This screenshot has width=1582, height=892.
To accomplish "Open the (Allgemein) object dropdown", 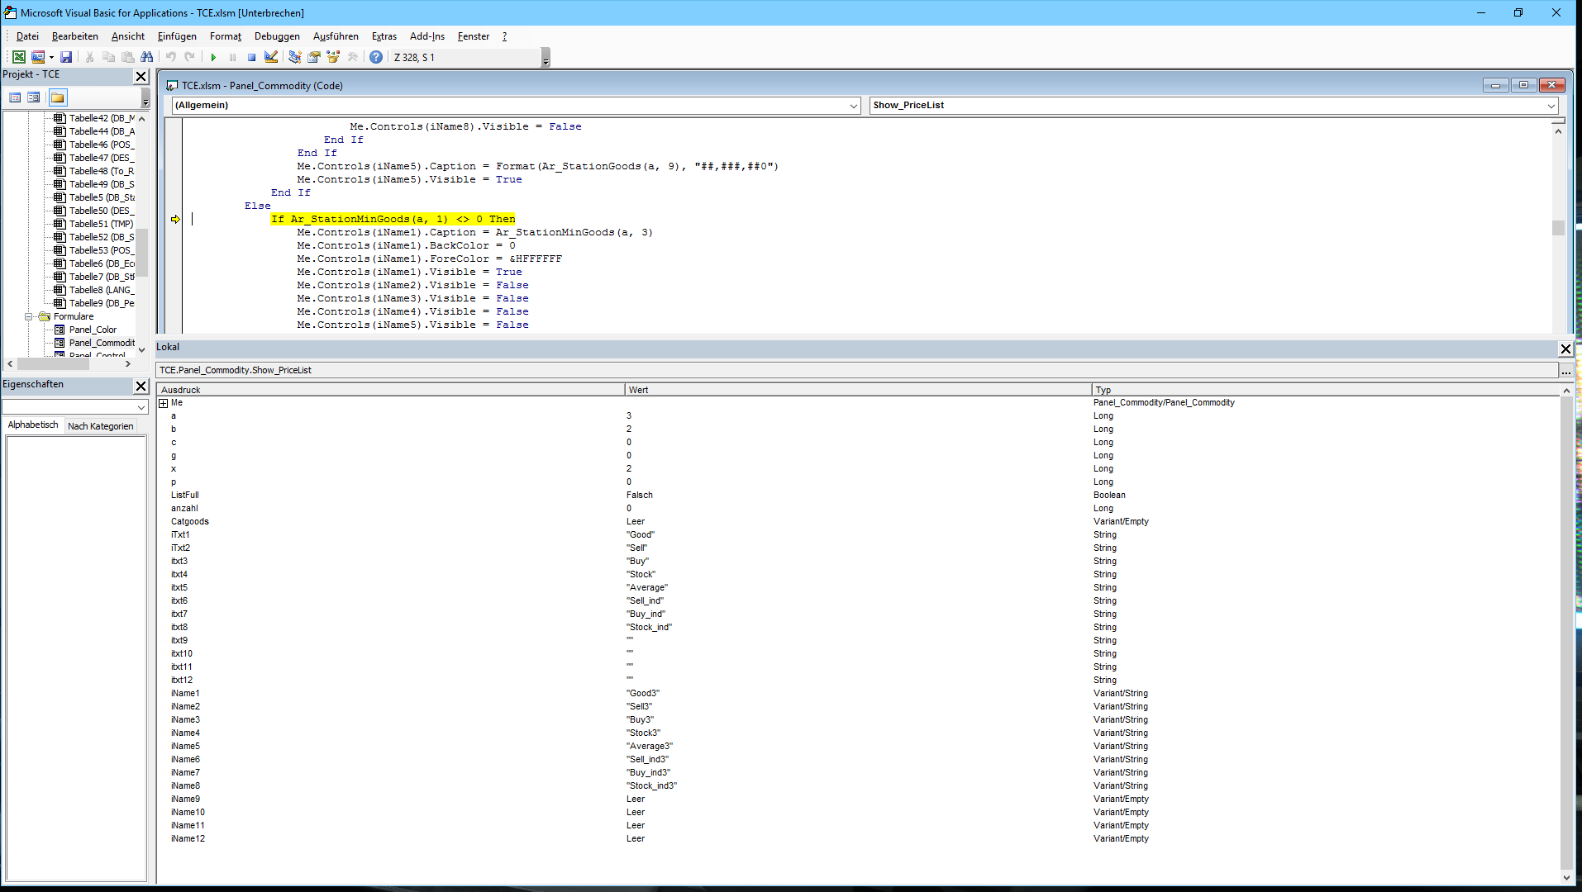I will 854,106.
